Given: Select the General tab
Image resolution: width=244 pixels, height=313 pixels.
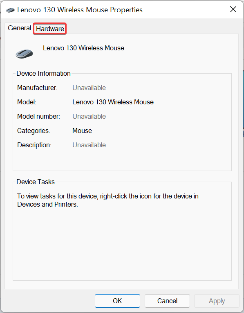Looking at the screenshot, I should [x=19, y=28].
